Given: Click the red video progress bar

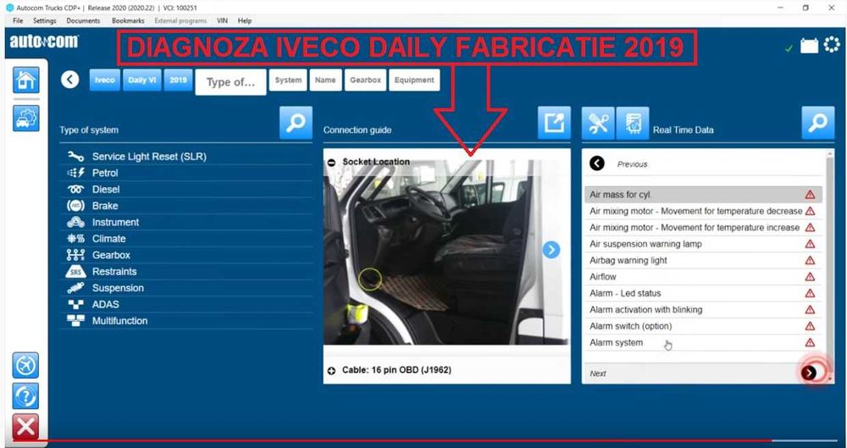Looking at the screenshot, I should [x=392, y=441].
